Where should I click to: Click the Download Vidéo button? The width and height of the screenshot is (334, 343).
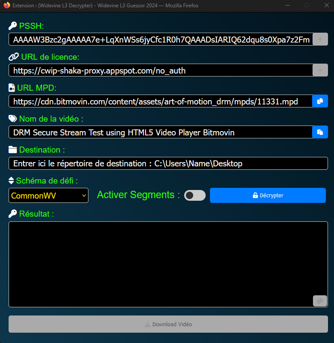point(168,324)
